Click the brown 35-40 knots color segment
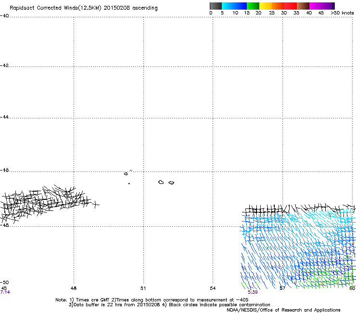Viewport: 356px width, 313px height. tap(303, 6)
